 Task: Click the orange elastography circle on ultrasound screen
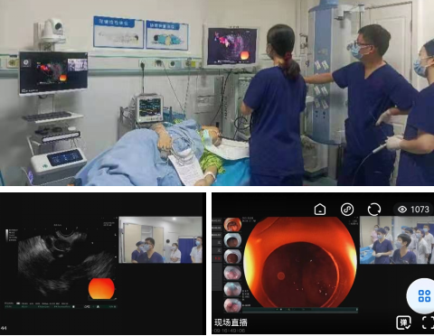click(101, 288)
